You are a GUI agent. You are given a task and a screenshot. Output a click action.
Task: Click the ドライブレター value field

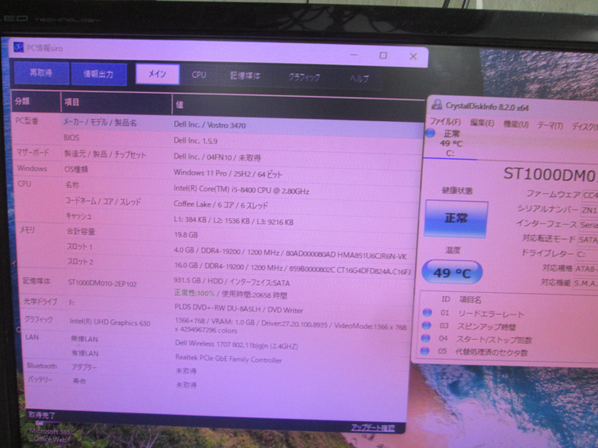coord(587,254)
